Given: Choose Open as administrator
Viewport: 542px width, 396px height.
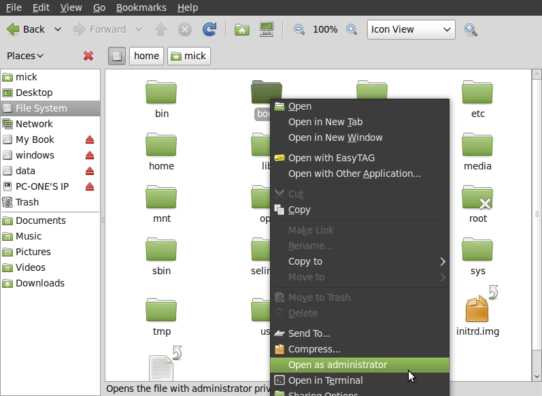Looking at the screenshot, I should point(360,365).
